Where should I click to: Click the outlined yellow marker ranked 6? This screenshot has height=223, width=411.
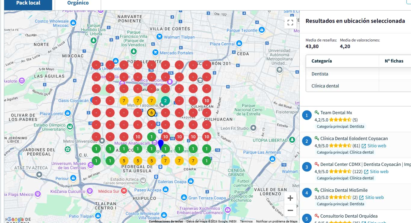[152, 113]
